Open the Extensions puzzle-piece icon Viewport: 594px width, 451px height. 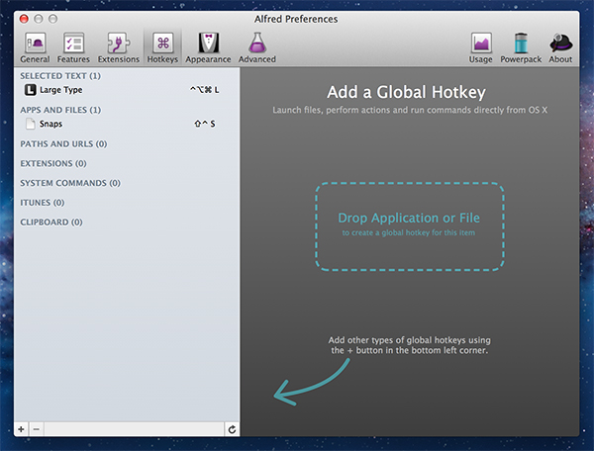click(x=119, y=43)
